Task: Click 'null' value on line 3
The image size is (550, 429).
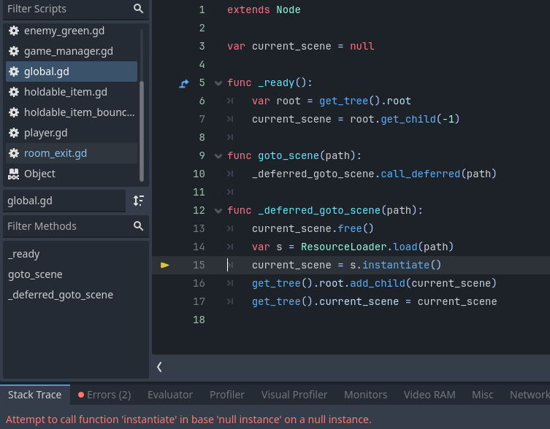Action: point(362,46)
